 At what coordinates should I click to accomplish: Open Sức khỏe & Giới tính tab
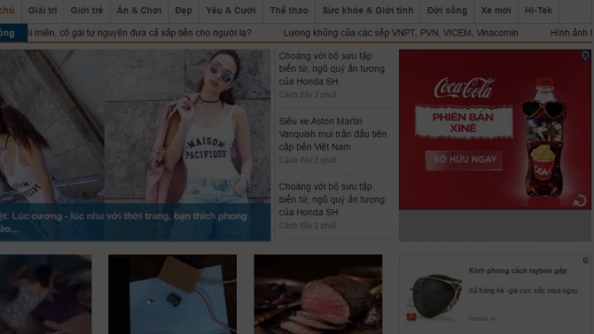(x=368, y=11)
